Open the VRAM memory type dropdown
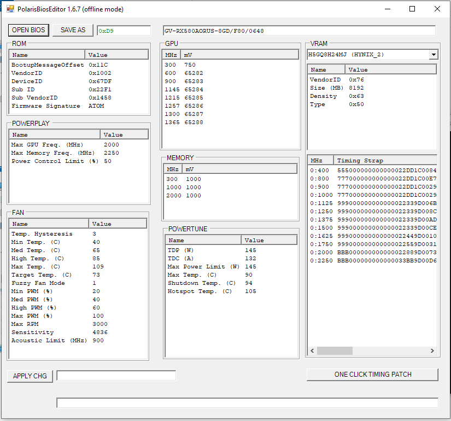Screen dimensions: 451x421 pyautogui.click(x=433, y=54)
